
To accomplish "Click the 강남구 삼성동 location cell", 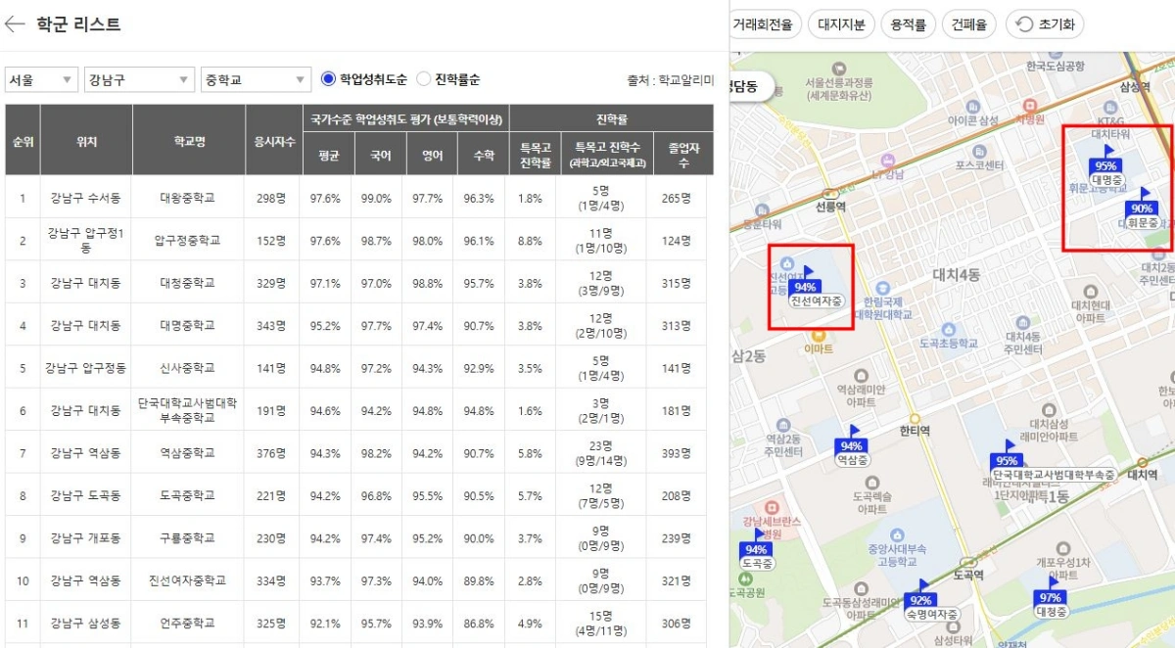I will pos(86,624).
